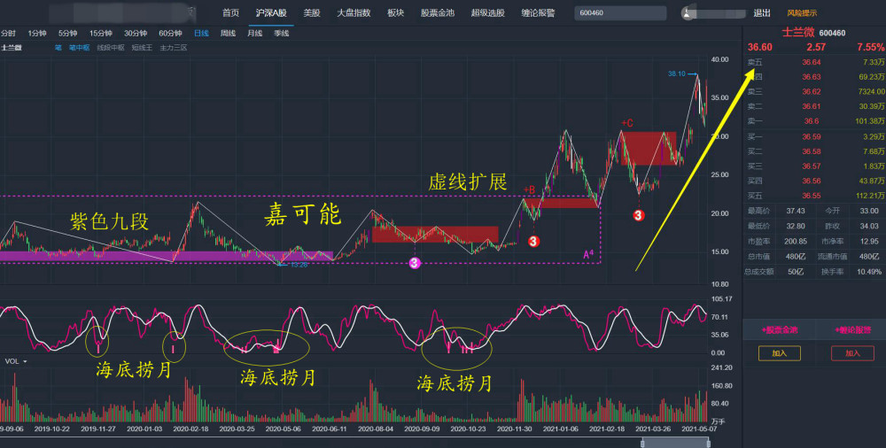
Task: Open 缠论报警 in the top navigation
Action: [538, 13]
